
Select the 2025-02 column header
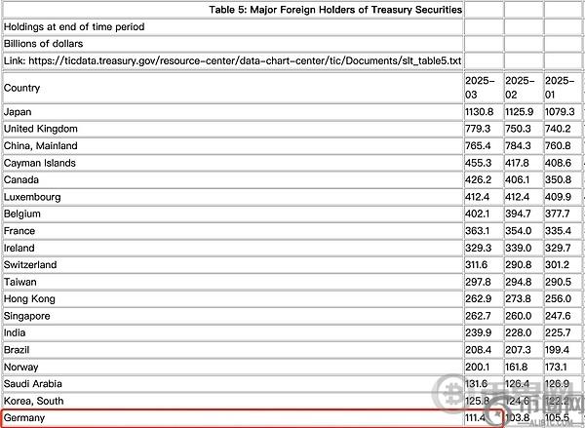tap(522, 88)
